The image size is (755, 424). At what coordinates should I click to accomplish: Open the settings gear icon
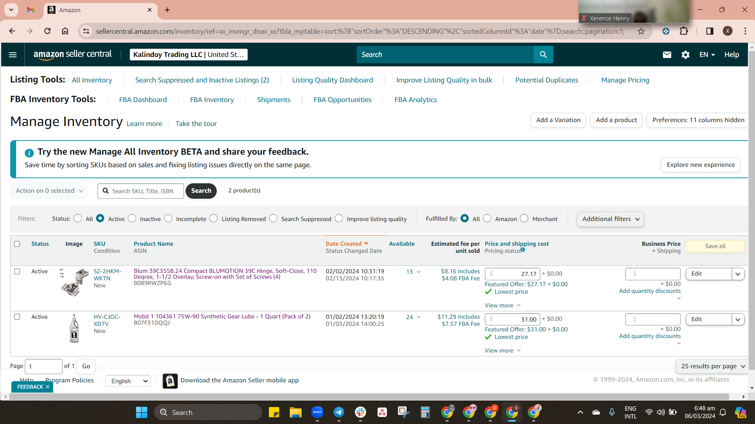685,55
